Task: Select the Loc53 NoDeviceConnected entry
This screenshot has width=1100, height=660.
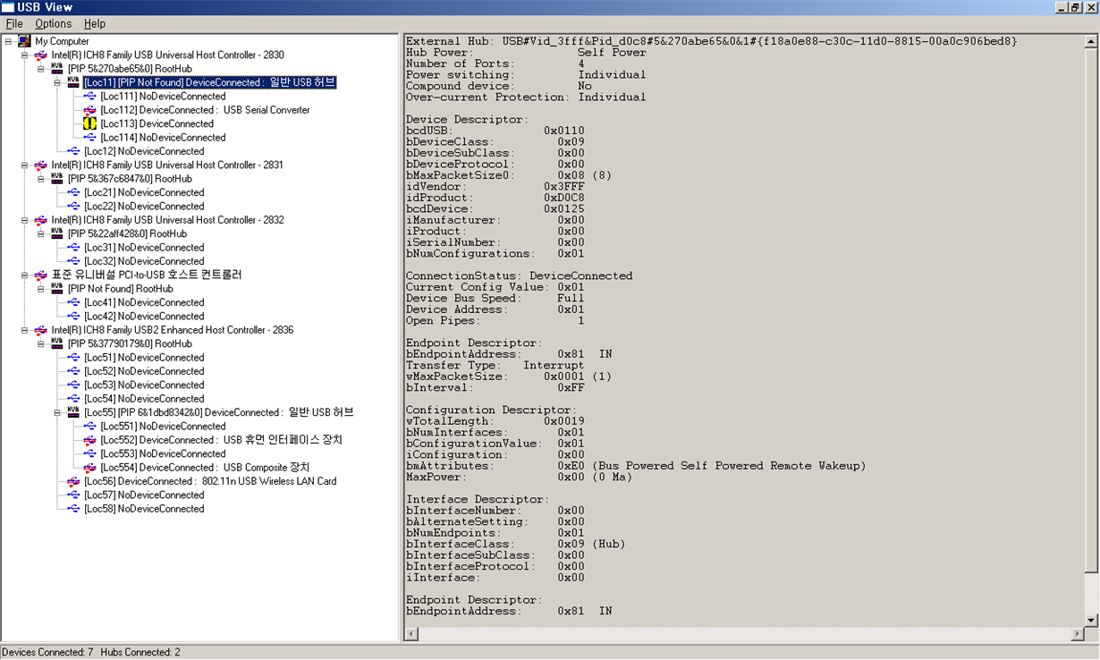Action: pos(144,385)
